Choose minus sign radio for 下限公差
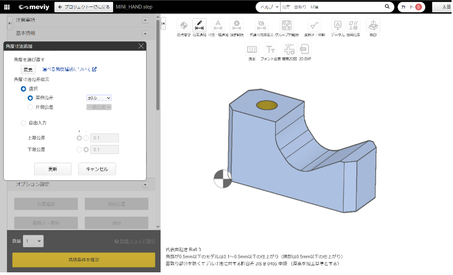Screen dimensions: 453x275 86,150
